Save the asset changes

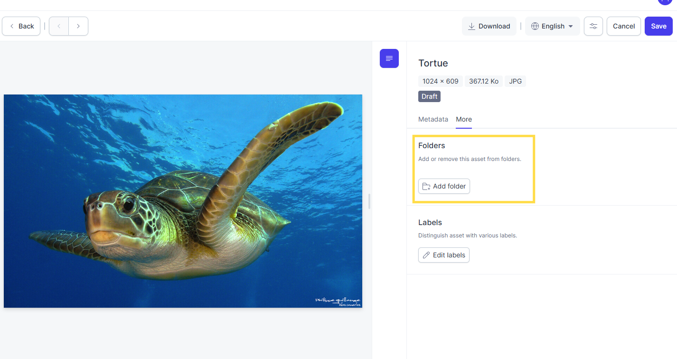click(x=658, y=26)
